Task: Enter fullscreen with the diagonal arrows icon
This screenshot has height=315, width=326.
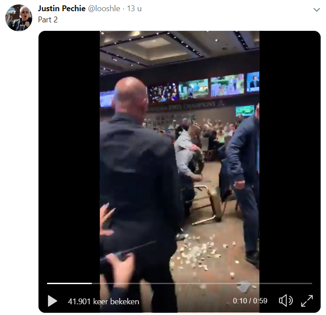Action: pyautogui.click(x=307, y=301)
